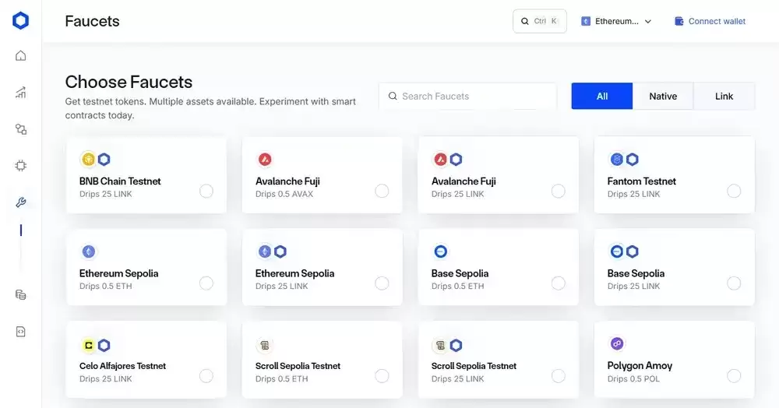Select Polygon Amoy faucet radio button
Screen dimensions: 779x408
pos(734,376)
